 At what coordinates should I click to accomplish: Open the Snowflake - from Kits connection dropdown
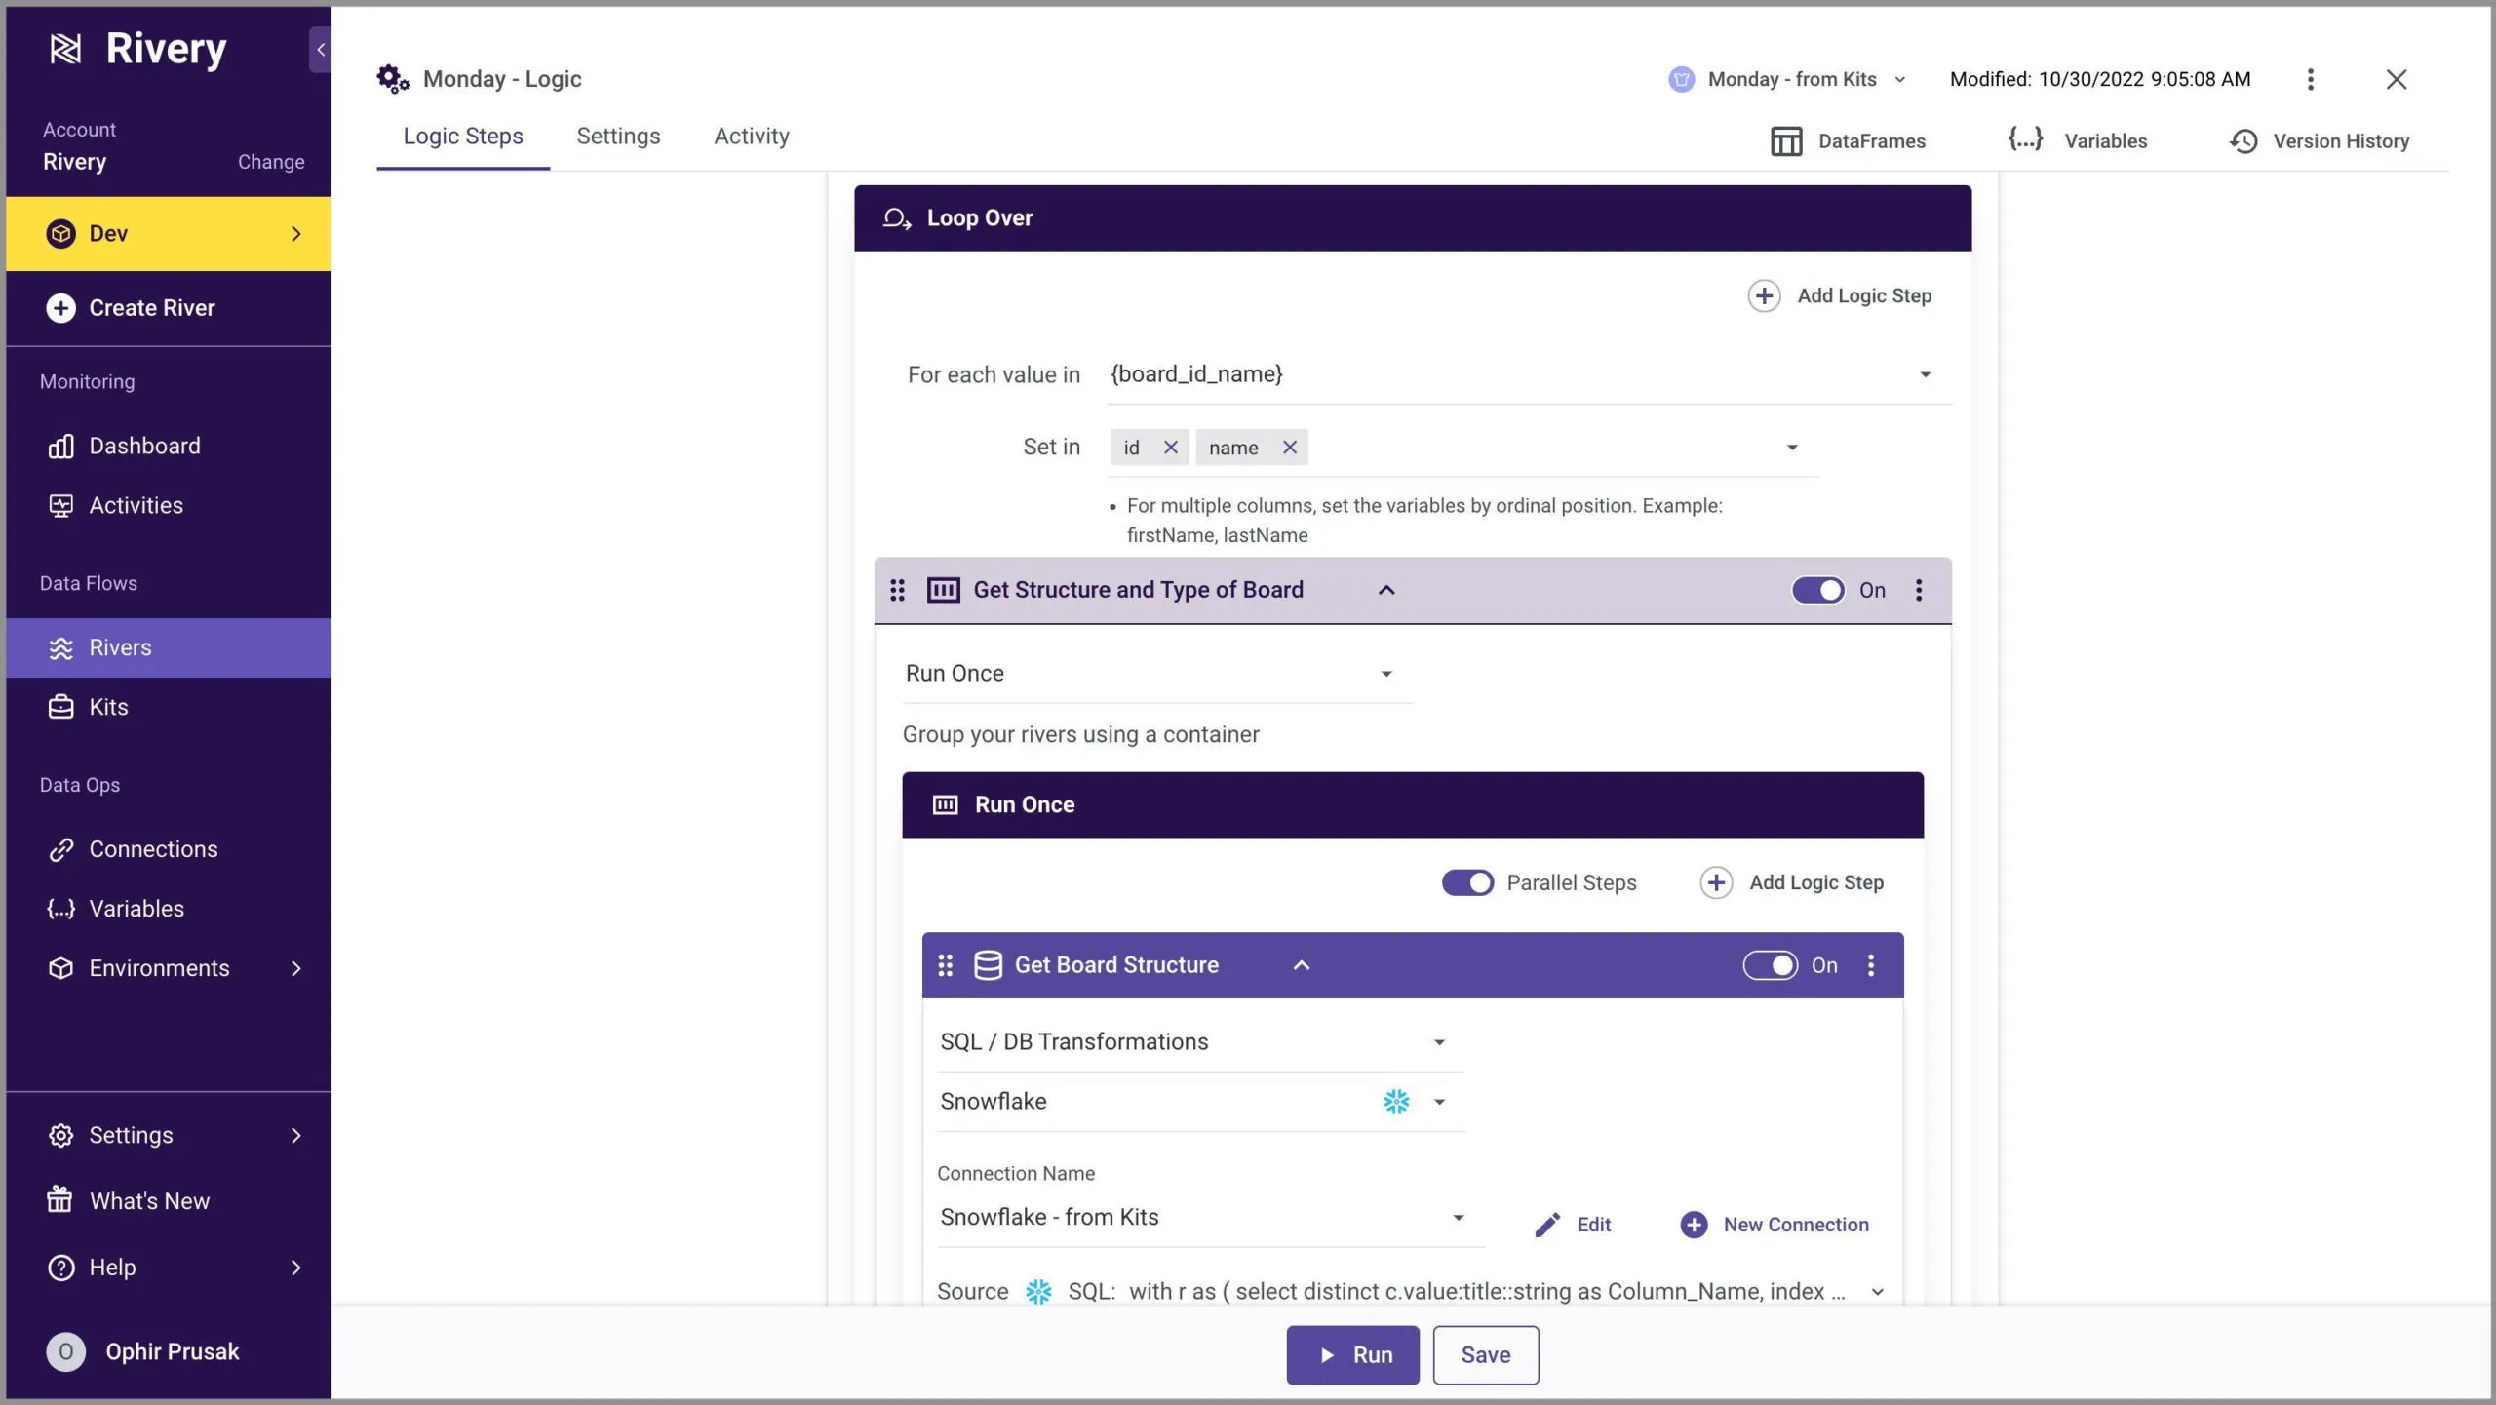point(1458,1217)
